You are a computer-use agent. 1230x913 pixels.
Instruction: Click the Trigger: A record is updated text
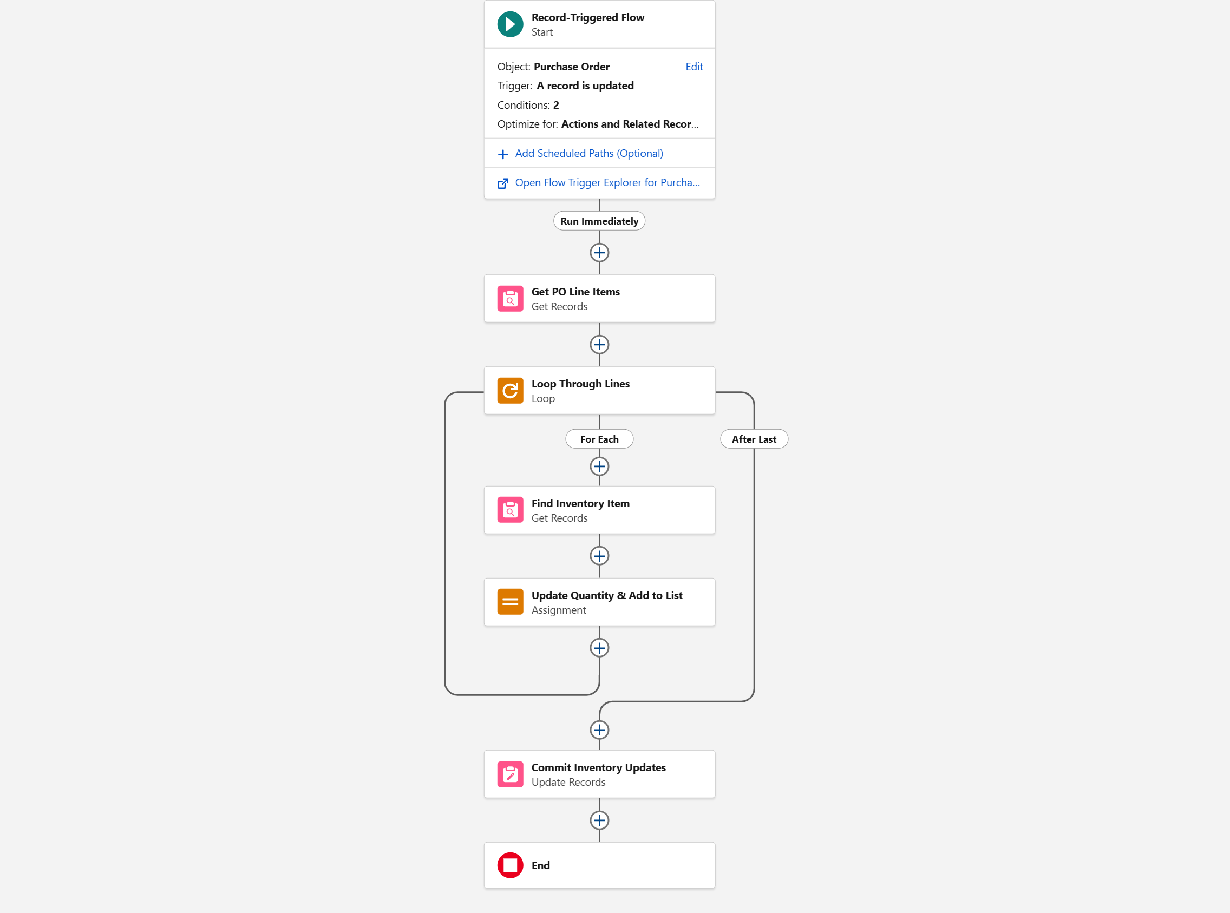coord(565,86)
